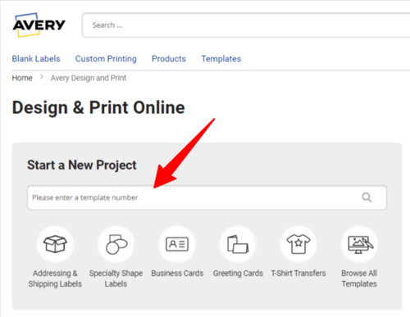Click the Addressing & Shipping Labels text
Screen dimensions: 410x317
coord(55,279)
